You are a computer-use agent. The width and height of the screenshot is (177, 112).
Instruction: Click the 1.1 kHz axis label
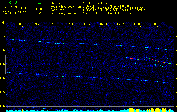click(x=3, y=36)
